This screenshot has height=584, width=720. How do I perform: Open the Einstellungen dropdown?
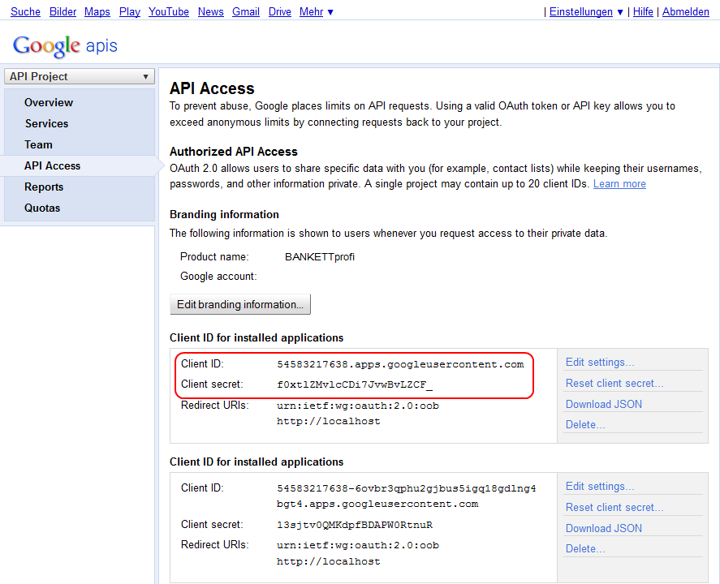pos(586,11)
